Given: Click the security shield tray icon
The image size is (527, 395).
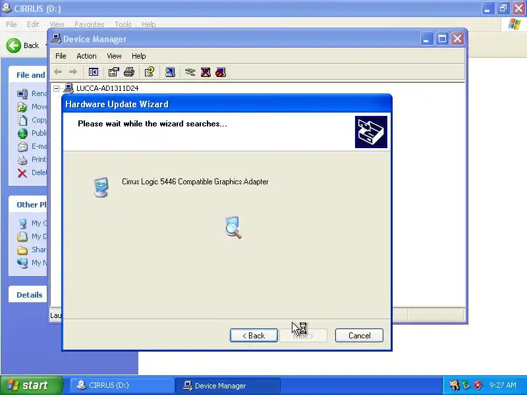Looking at the screenshot, I should click(x=478, y=385).
